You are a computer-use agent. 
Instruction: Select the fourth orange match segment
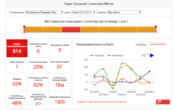coord(90,29)
